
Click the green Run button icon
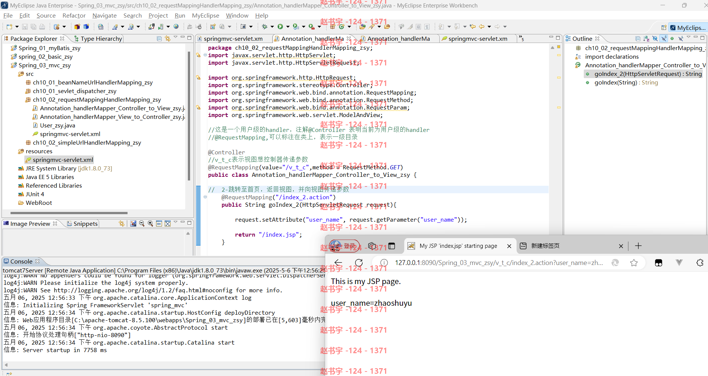[280, 27]
